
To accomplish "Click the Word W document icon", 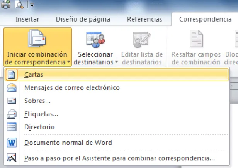I will pos(12,143).
